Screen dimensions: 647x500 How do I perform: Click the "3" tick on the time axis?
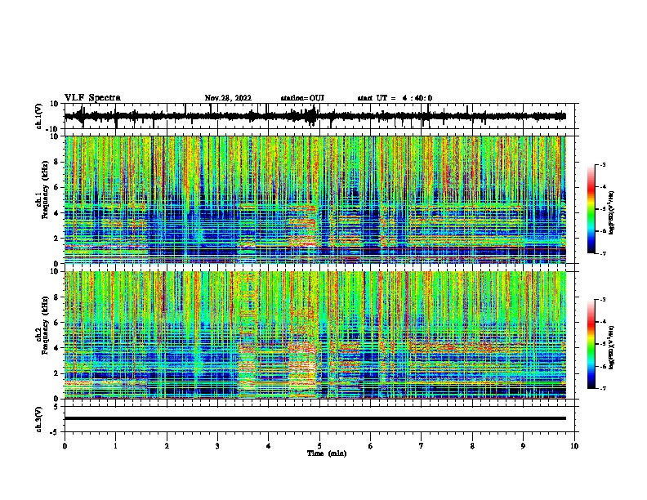point(217,446)
